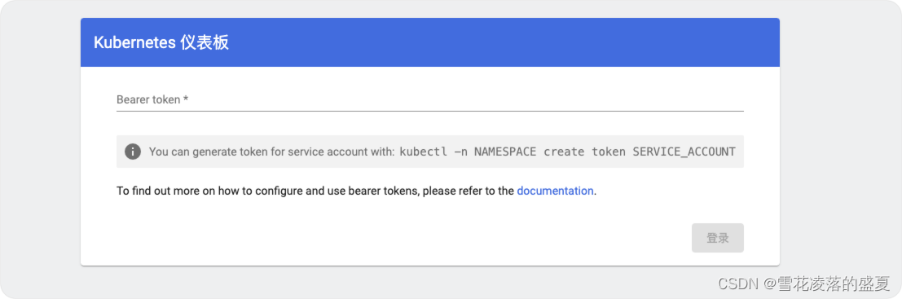Focus the Bearer token input field
Image resolution: width=902 pixels, height=299 pixels.
tap(429, 99)
